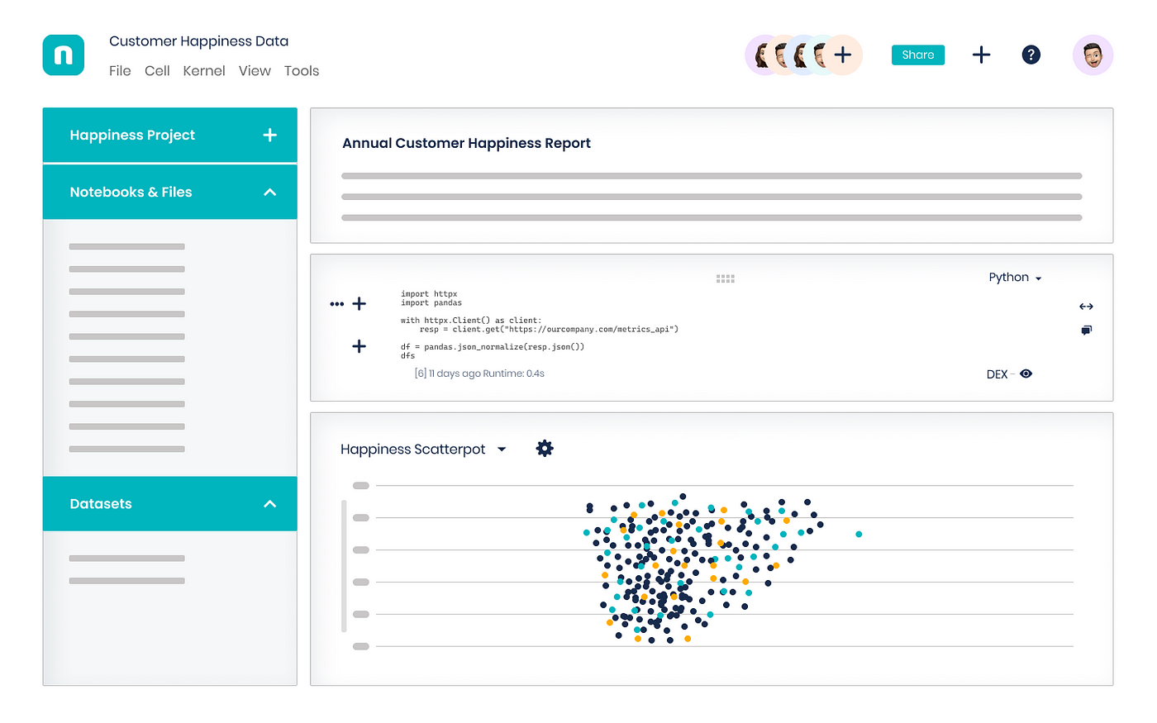Open the File menu
1157x723 pixels.
pyautogui.click(x=120, y=71)
